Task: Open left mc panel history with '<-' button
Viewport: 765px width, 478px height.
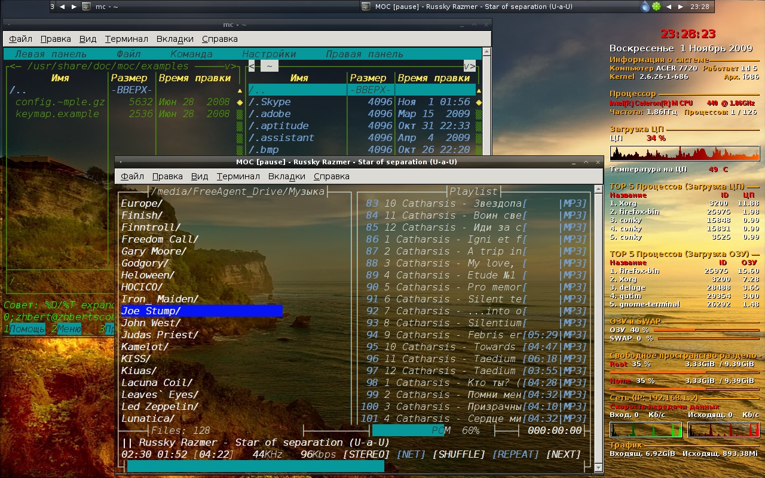Action: (x=16, y=66)
